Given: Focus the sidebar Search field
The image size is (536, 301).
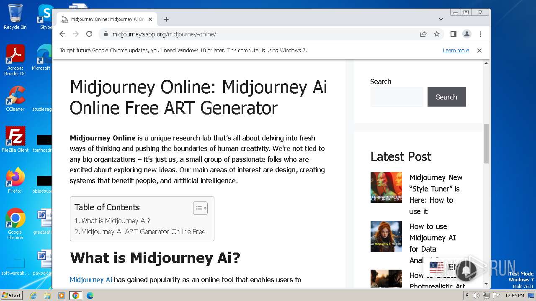Looking at the screenshot, I should [397, 97].
